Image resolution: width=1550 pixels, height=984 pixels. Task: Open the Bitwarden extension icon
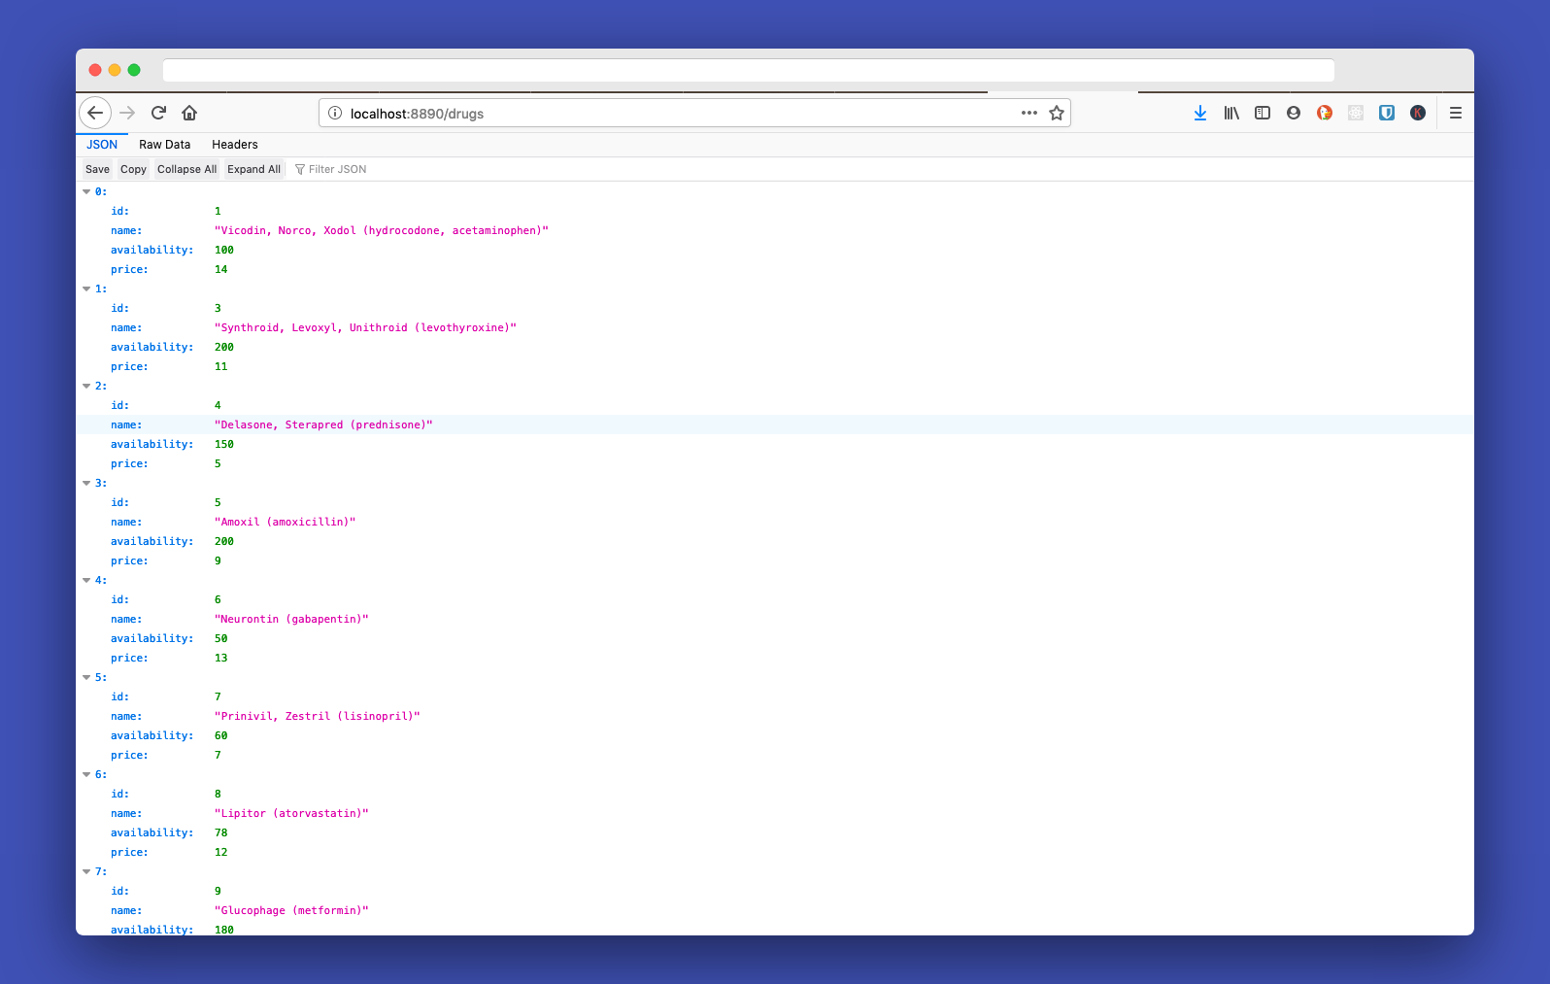(x=1387, y=113)
